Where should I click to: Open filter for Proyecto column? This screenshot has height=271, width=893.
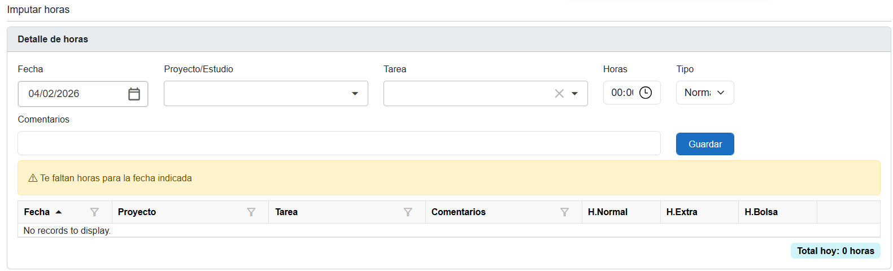251,212
